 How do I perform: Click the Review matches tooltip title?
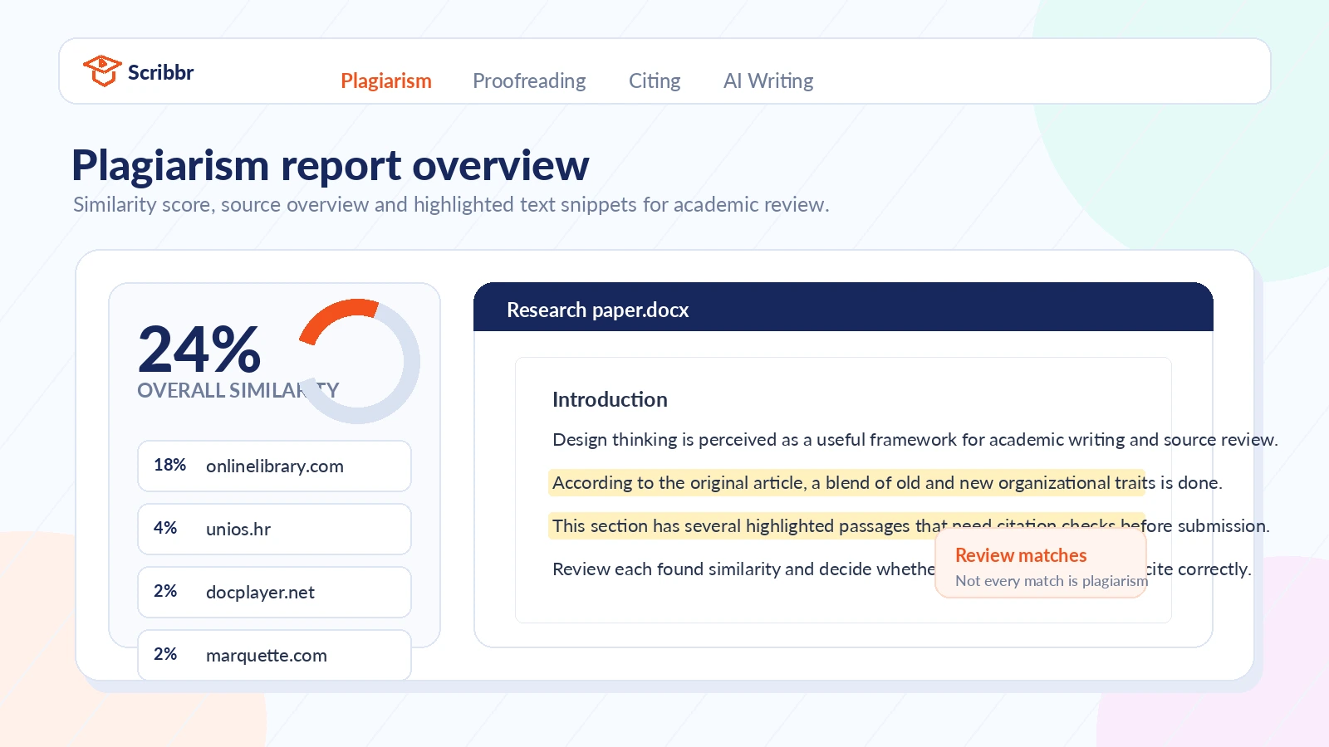click(1021, 555)
